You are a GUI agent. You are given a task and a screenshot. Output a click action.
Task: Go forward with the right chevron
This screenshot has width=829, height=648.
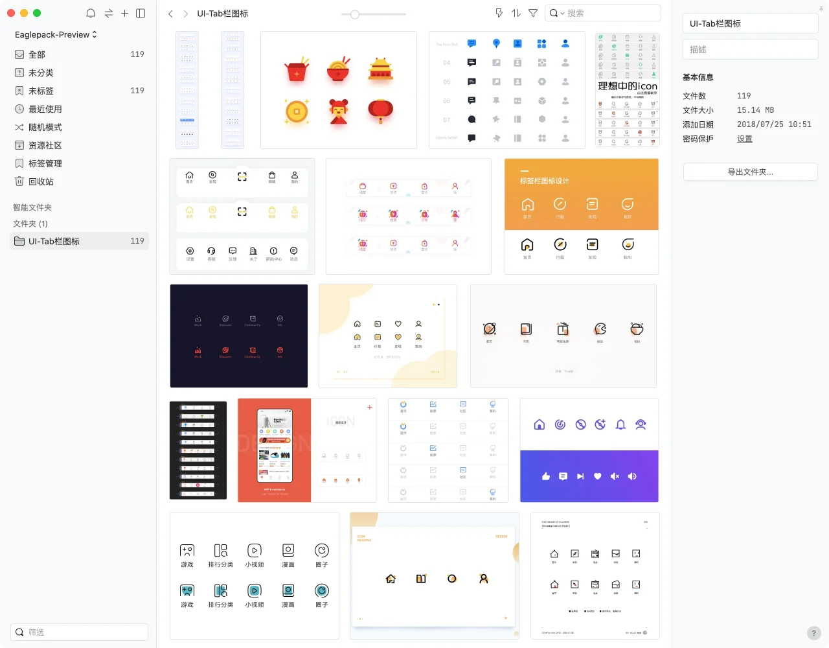185,14
